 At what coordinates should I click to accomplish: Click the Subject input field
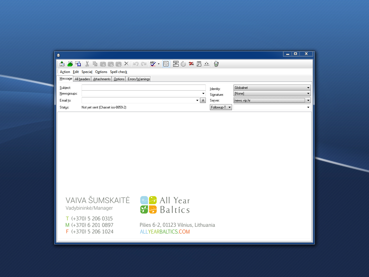tap(143, 87)
